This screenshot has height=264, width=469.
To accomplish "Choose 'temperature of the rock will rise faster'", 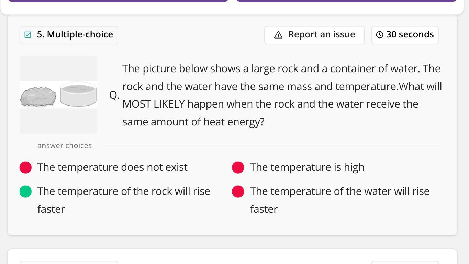I will [x=124, y=191].
